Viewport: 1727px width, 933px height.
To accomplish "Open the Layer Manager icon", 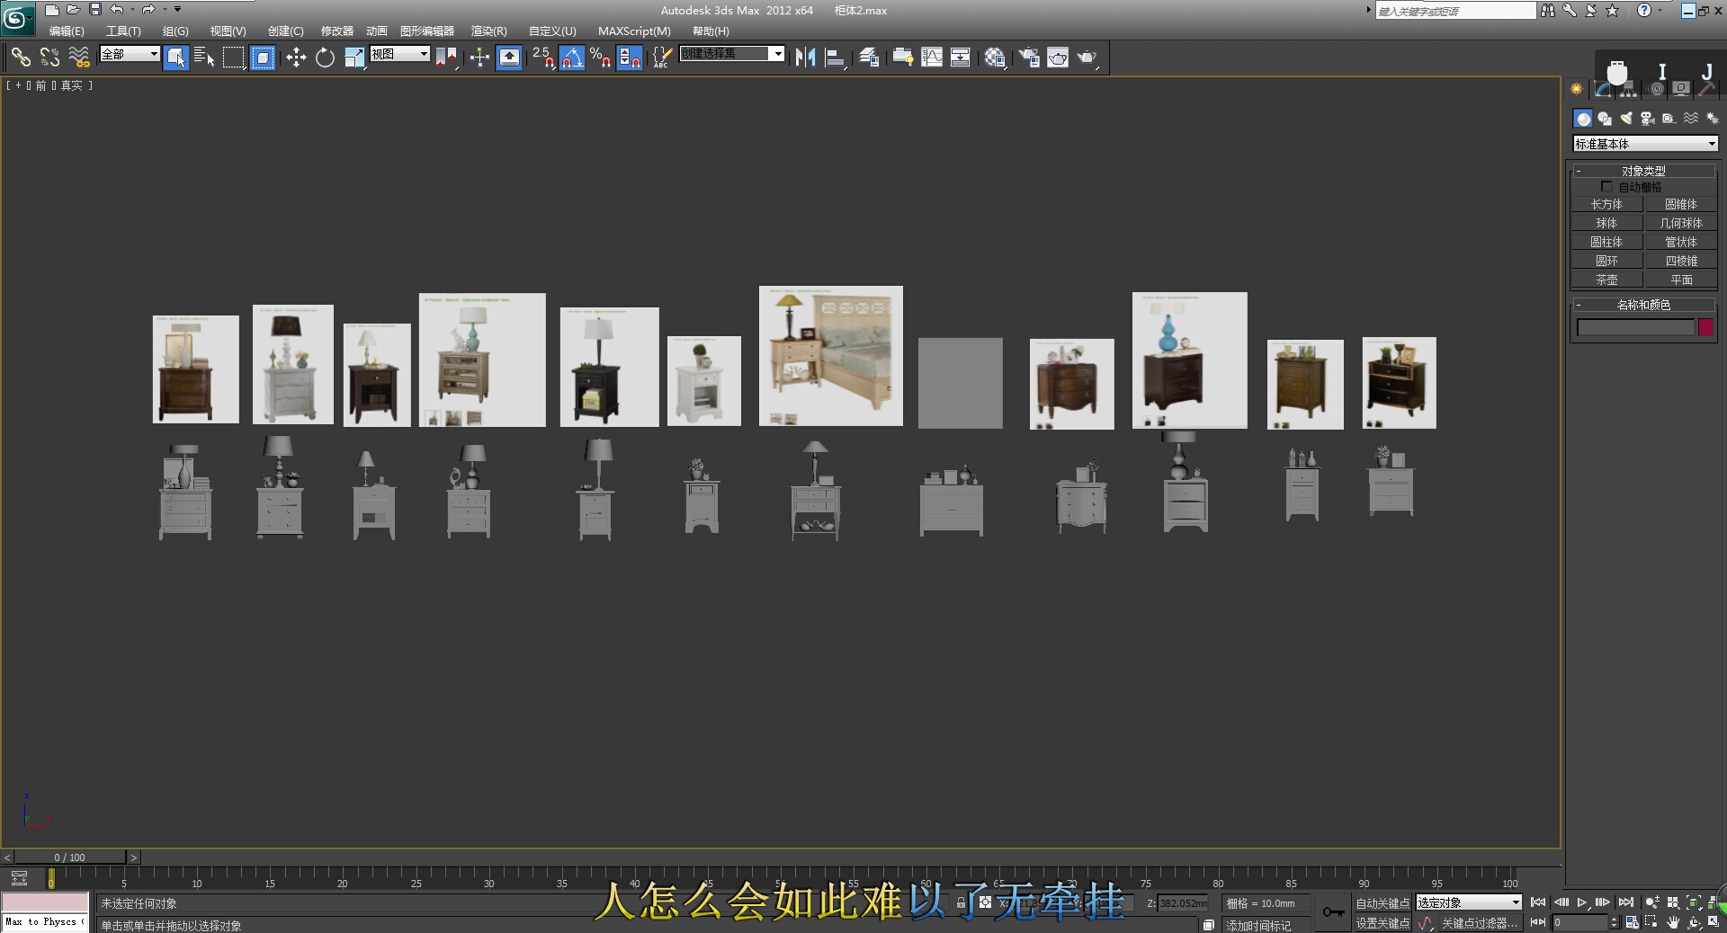I will click(x=869, y=58).
